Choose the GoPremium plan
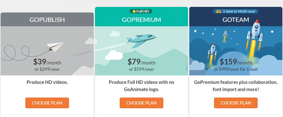The width and height of the screenshot is (283, 117). (141, 103)
